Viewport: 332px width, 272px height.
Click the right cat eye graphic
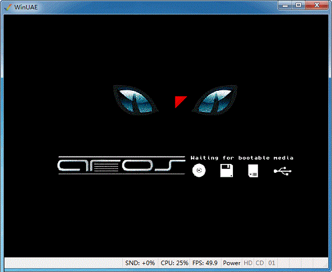click(214, 100)
